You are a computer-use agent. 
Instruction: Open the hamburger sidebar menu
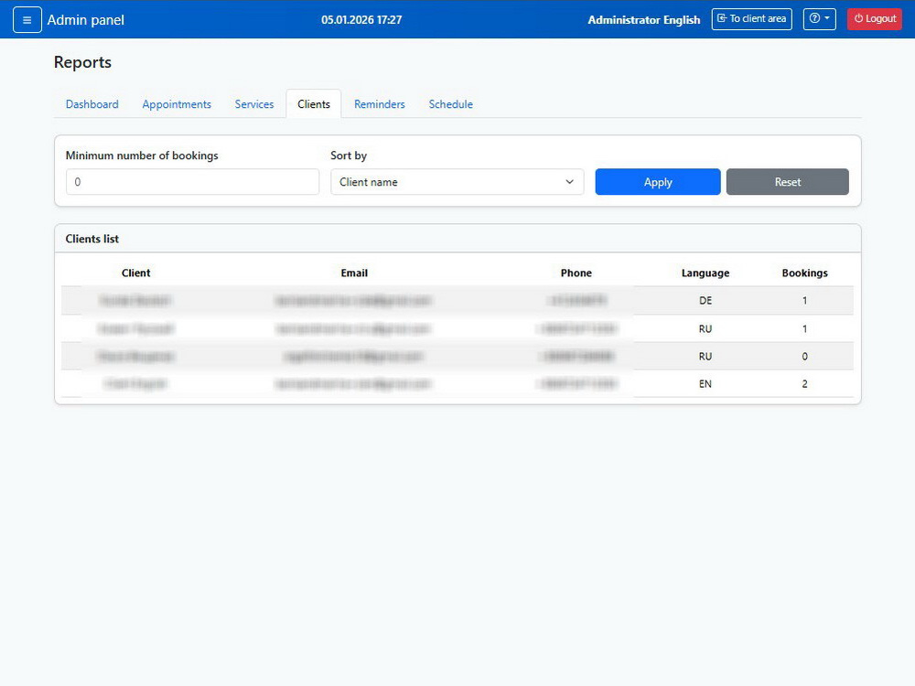pos(27,20)
